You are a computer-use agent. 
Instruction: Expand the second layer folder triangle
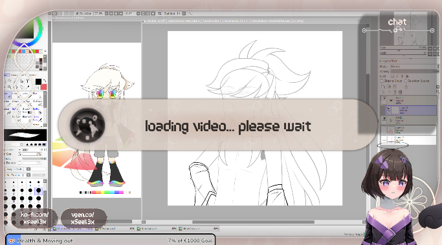click(391, 120)
